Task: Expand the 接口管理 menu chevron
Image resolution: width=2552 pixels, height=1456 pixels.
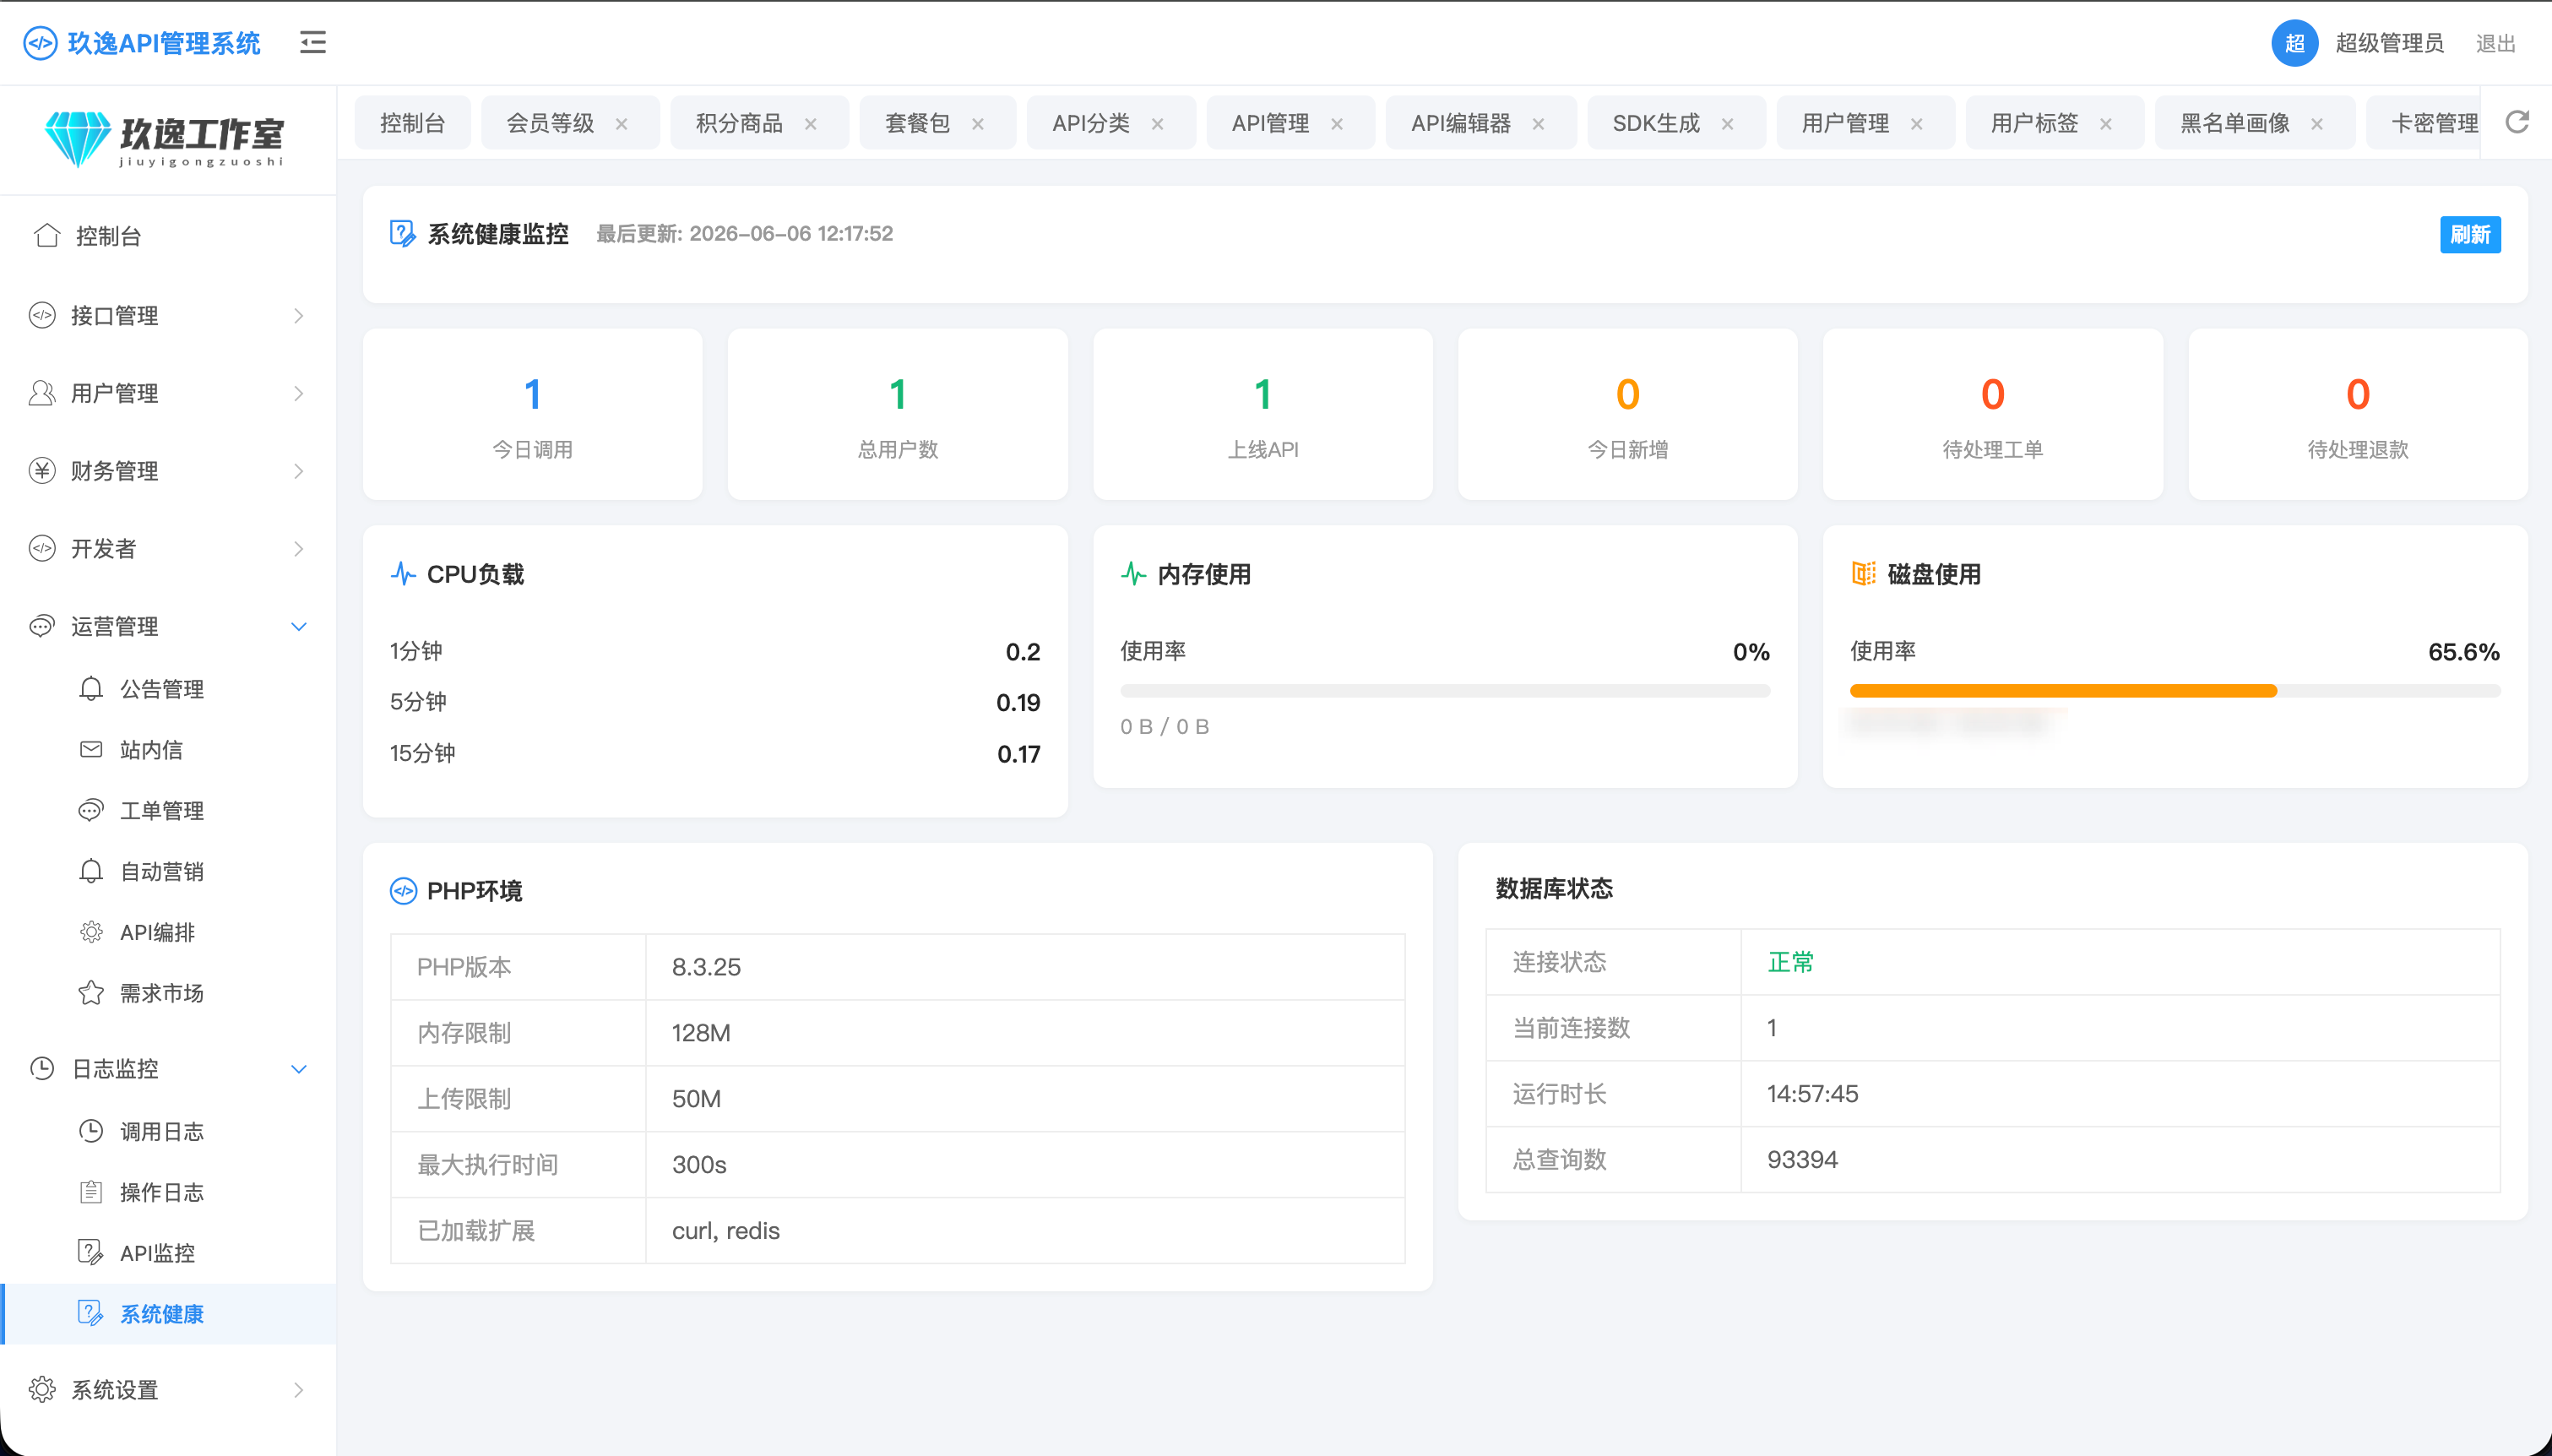Action: pos(298,315)
